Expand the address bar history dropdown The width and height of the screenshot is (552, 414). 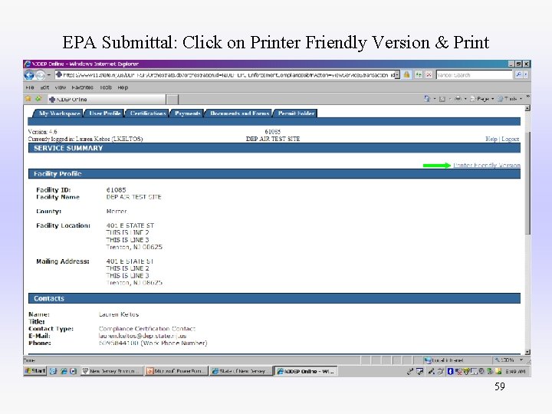[397, 74]
